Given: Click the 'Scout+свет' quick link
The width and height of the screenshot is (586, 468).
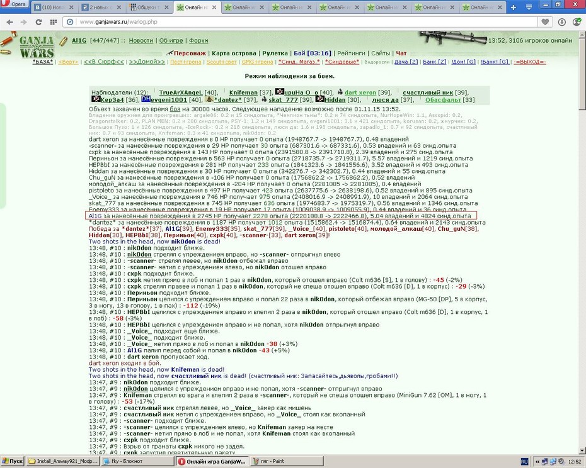Looking at the screenshot, I should coord(222,62).
